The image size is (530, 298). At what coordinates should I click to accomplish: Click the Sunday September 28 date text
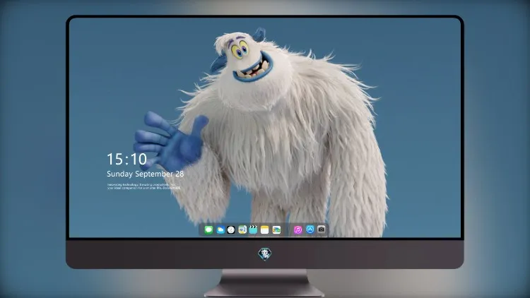pyautogui.click(x=146, y=174)
